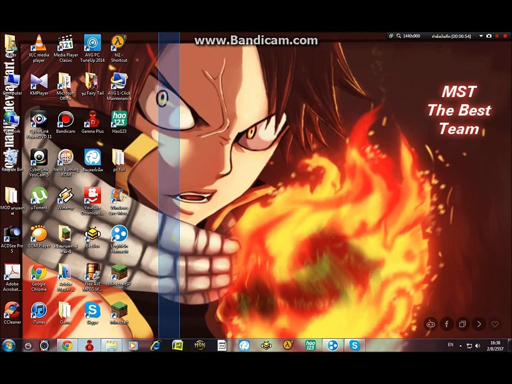This screenshot has height=384, width=512.
Task: Launch ACDSee Pro 5 shortcut
Action: click(x=12, y=239)
